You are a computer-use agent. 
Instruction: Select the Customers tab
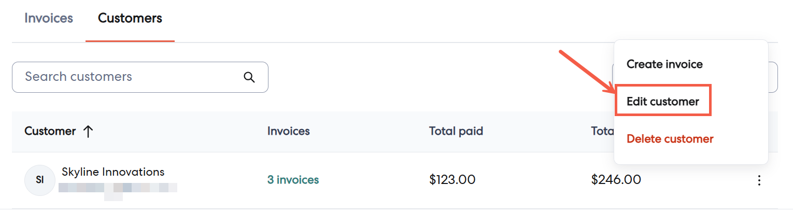click(130, 19)
